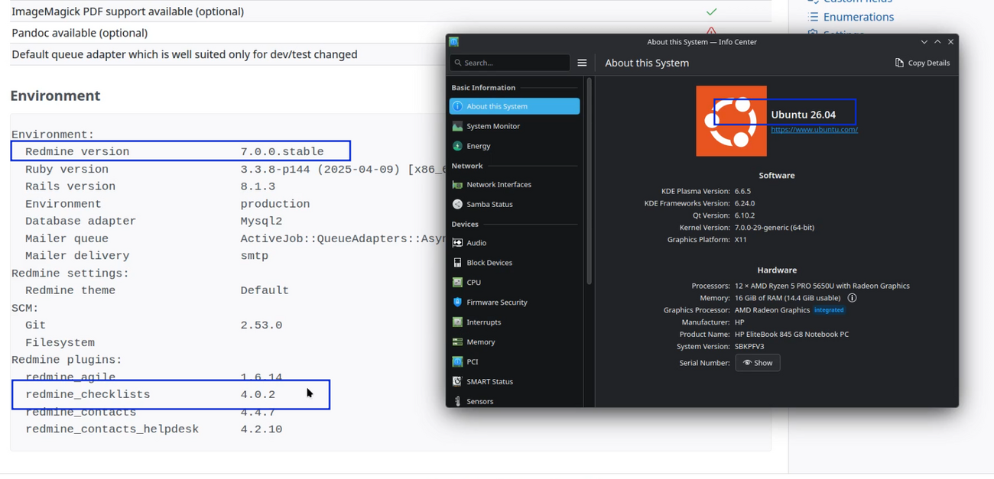Click Graphics Platform X11 value
Viewport: 994px width, 479px height.
pos(741,240)
